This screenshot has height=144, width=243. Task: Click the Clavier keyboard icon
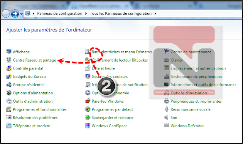click(x=167, y=60)
